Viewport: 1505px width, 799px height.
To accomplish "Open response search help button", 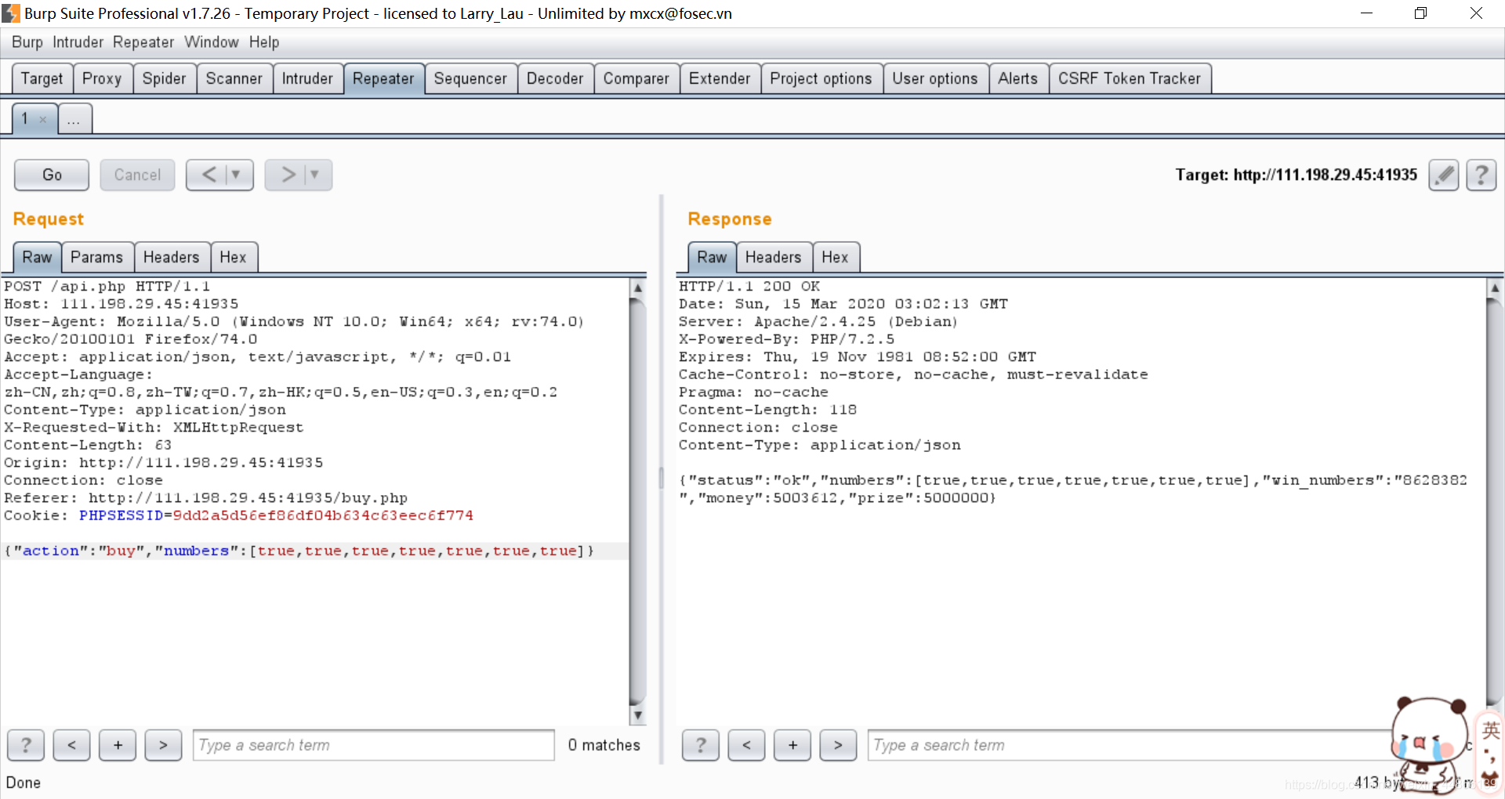I will (x=701, y=745).
